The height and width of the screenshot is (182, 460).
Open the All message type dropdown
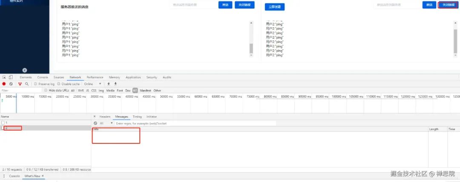pyautogui.click(x=106, y=123)
